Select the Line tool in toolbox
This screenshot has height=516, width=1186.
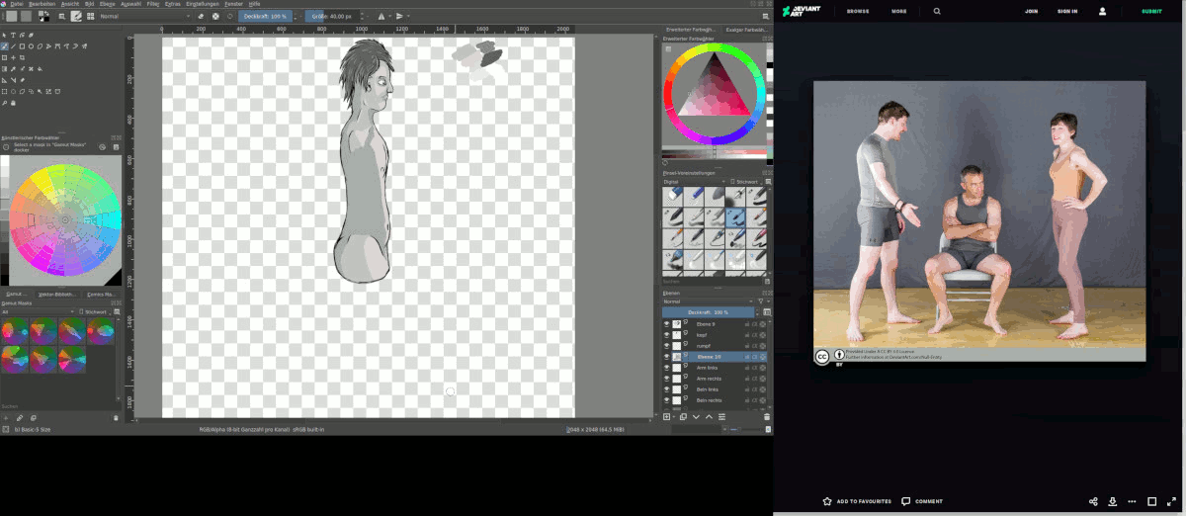point(13,46)
